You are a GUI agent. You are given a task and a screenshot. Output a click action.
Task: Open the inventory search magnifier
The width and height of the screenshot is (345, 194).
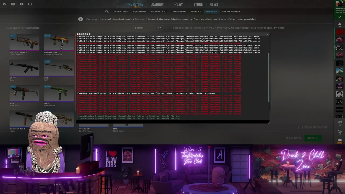tap(107, 12)
